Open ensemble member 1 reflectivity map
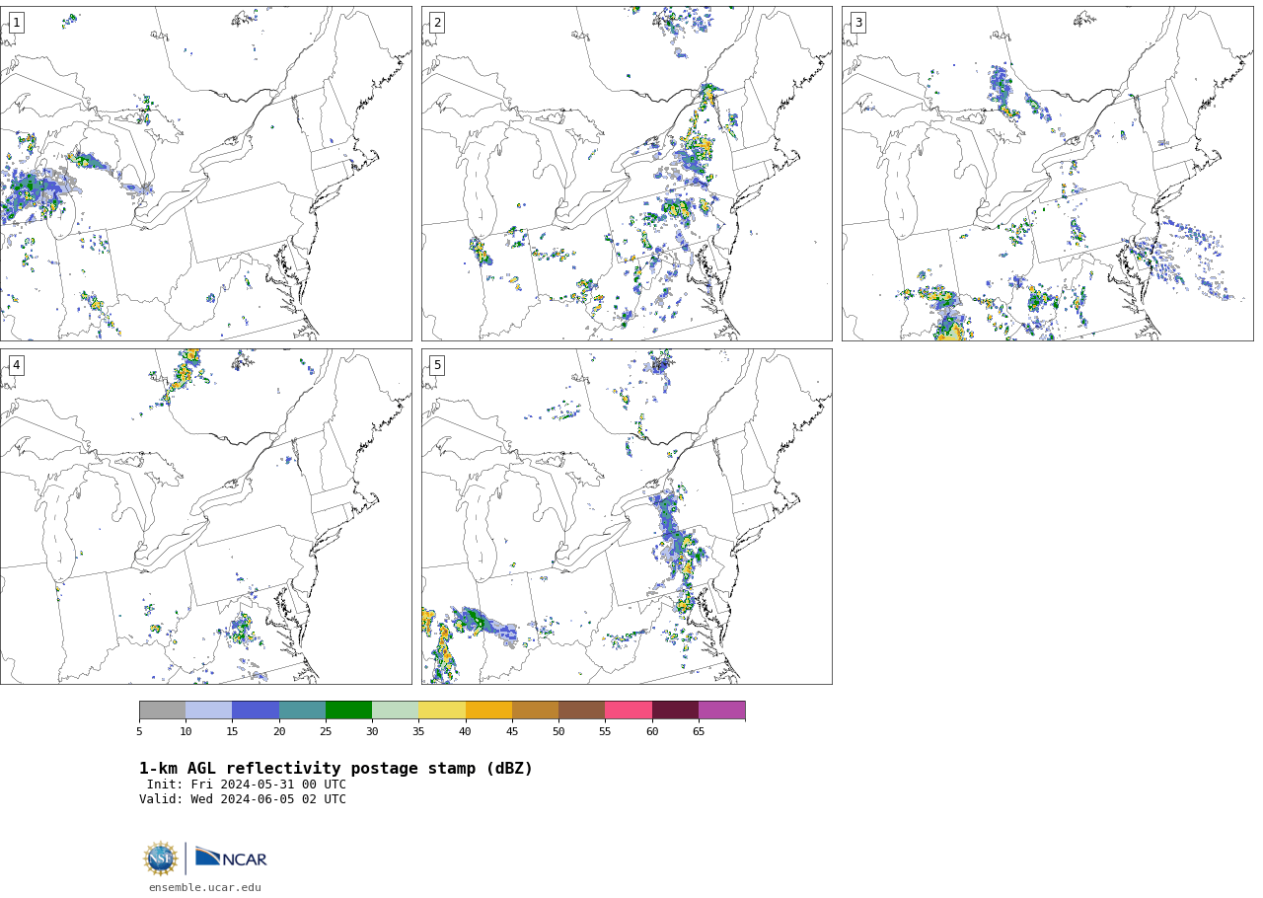 pos(205,174)
